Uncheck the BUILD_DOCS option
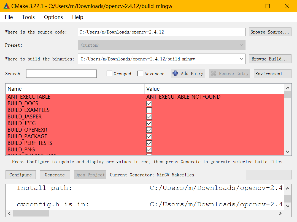Viewport: 297px width, 222px height. click(x=149, y=104)
